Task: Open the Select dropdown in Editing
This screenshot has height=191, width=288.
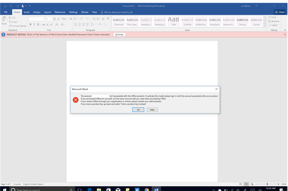Action: pos(274,25)
